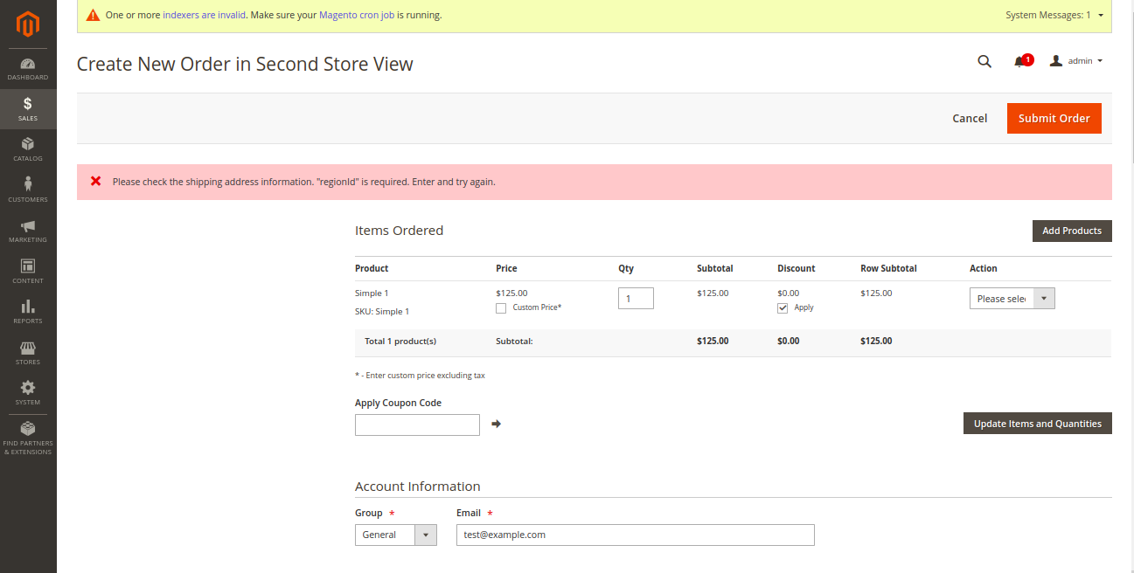Open the Marketing sidebar menu
The height and width of the screenshot is (573, 1134).
[x=28, y=231]
